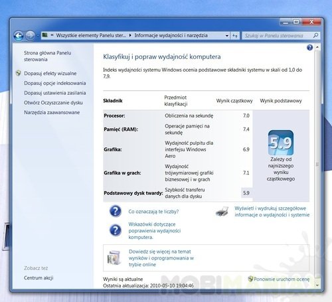
Task: Click the Pamięć (RAM): row label
Action: pos(121,129)
